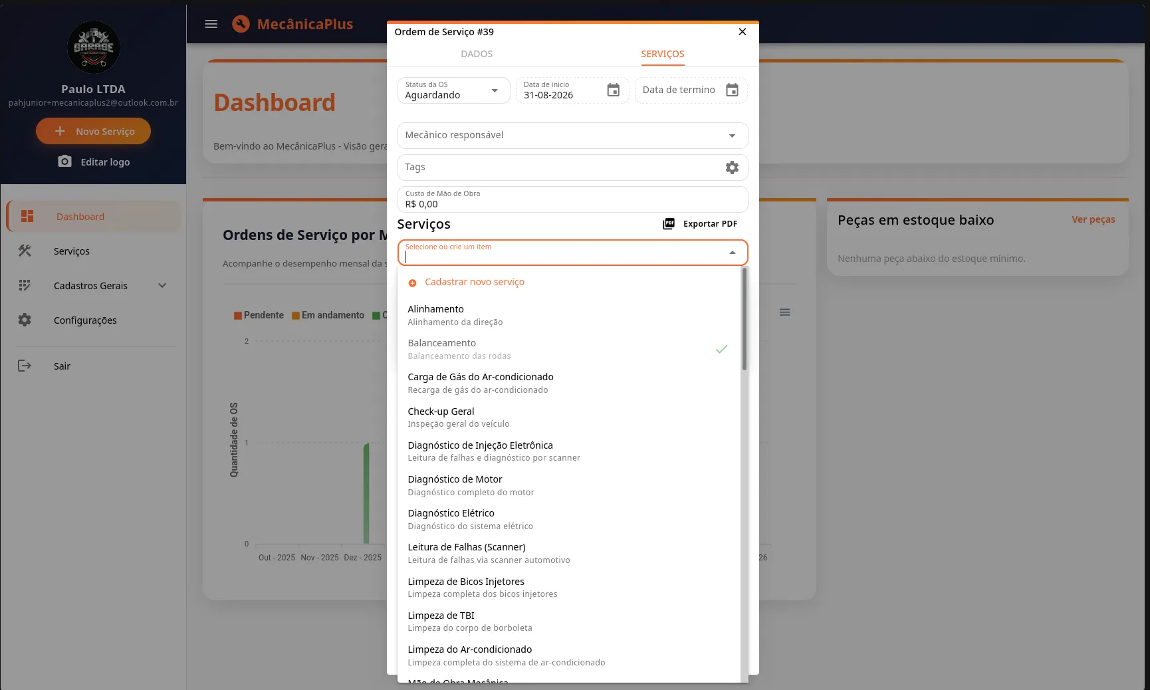Viewport: 1150px width, 690px height.
Task: Open Configurações in the sidebar menu
Action: coord(93,320)
